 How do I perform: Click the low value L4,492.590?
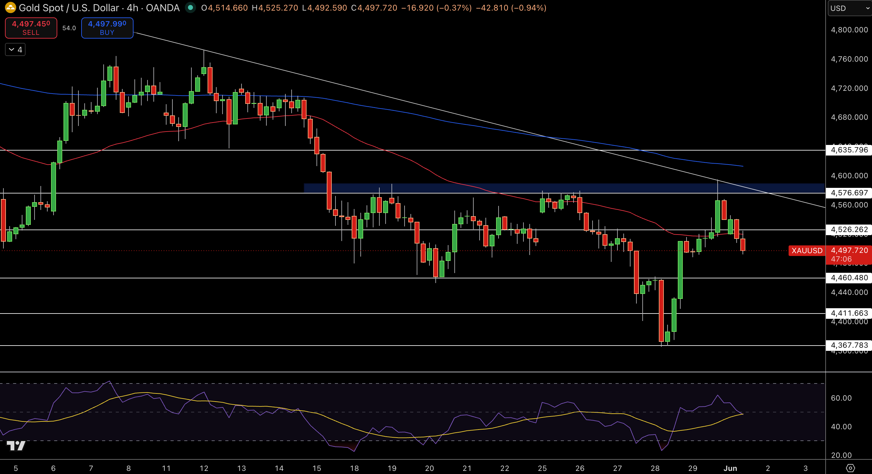[324, 8]
